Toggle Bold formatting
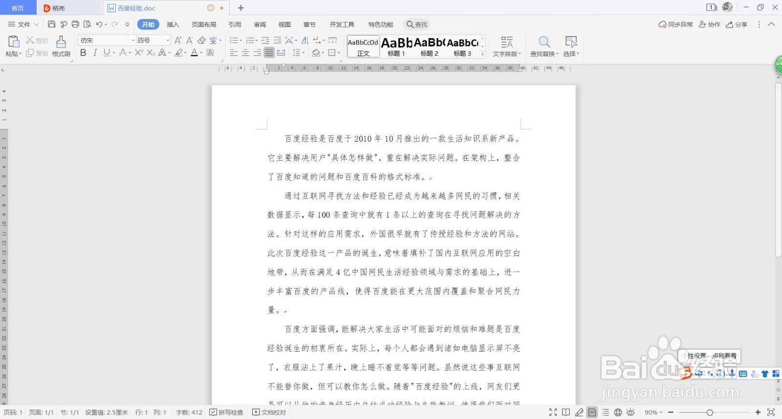The image size is (782, 419). (x=83, y=53)
